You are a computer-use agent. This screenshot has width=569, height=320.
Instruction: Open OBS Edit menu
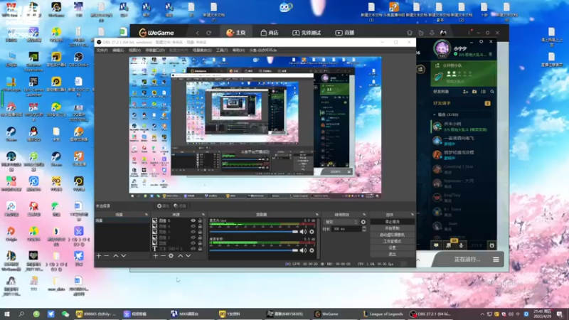[118, 50]
